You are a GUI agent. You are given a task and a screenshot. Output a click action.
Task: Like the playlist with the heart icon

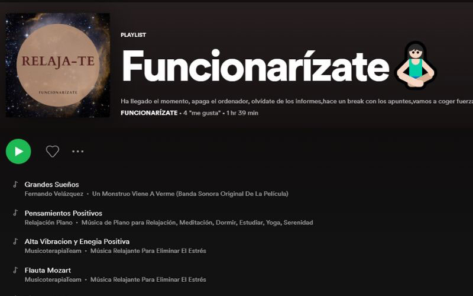pos(53,152)
